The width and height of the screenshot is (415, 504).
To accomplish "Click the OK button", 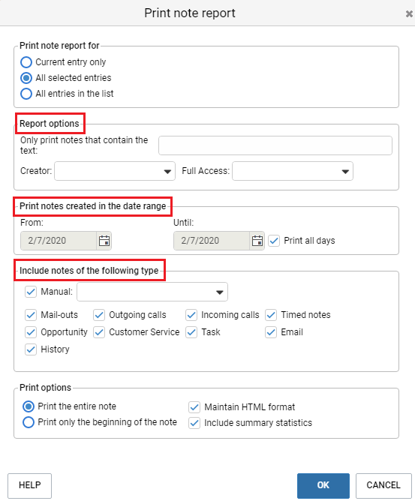I will pyautogui.click(x=323, y=485).
